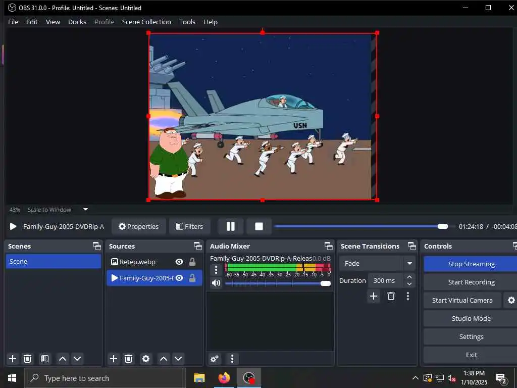Open the Fade transition dropdown
This screenshot has height=388, width=517.
click(377, 263)
